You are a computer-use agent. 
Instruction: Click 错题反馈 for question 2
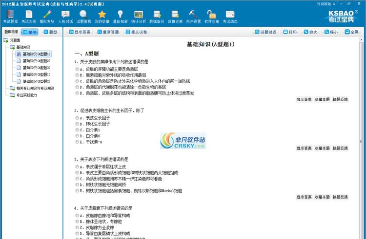click(340, 148)
